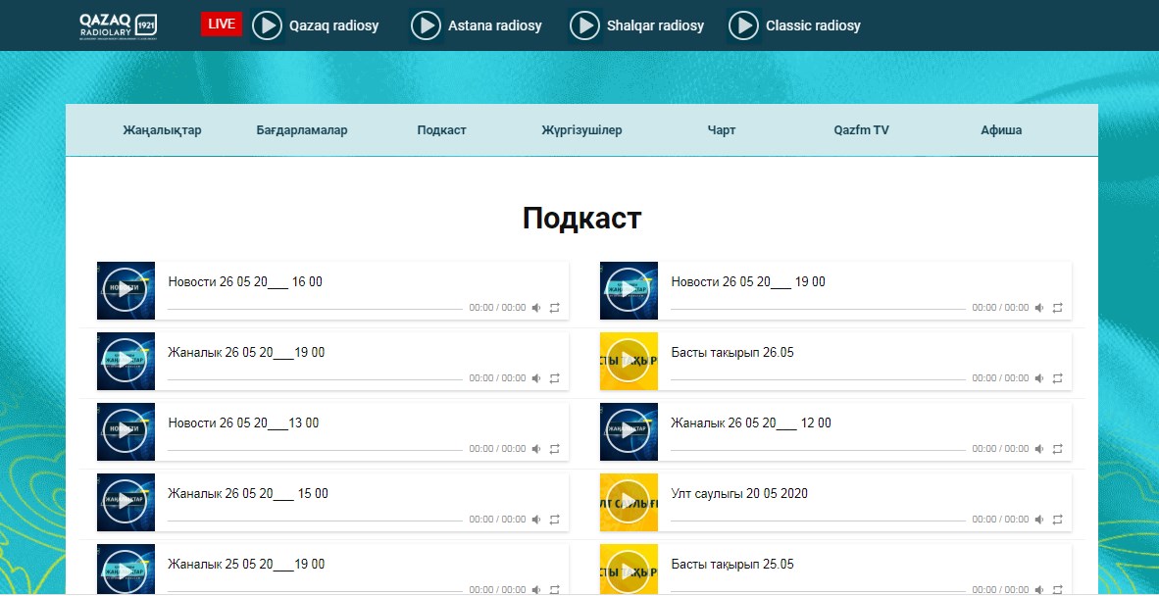Open the Qazfm TV link
Screen dimensions: 1159x596
click(861, 130)
